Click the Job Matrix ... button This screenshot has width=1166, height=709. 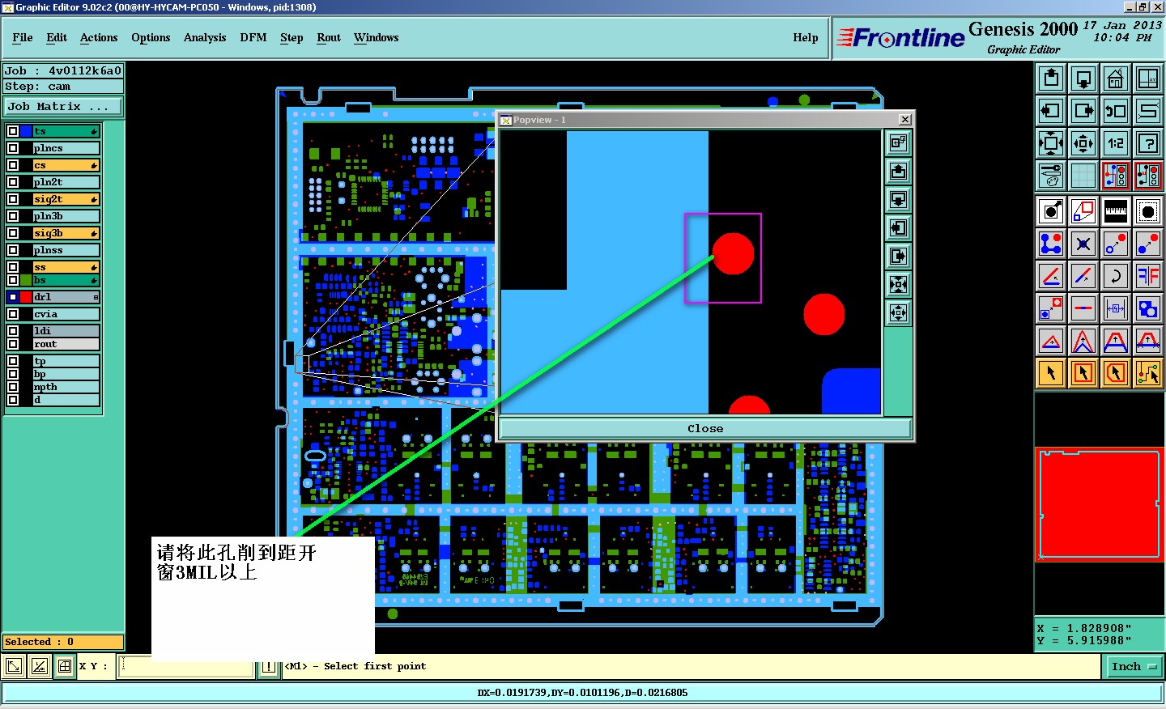click(63, 107)
